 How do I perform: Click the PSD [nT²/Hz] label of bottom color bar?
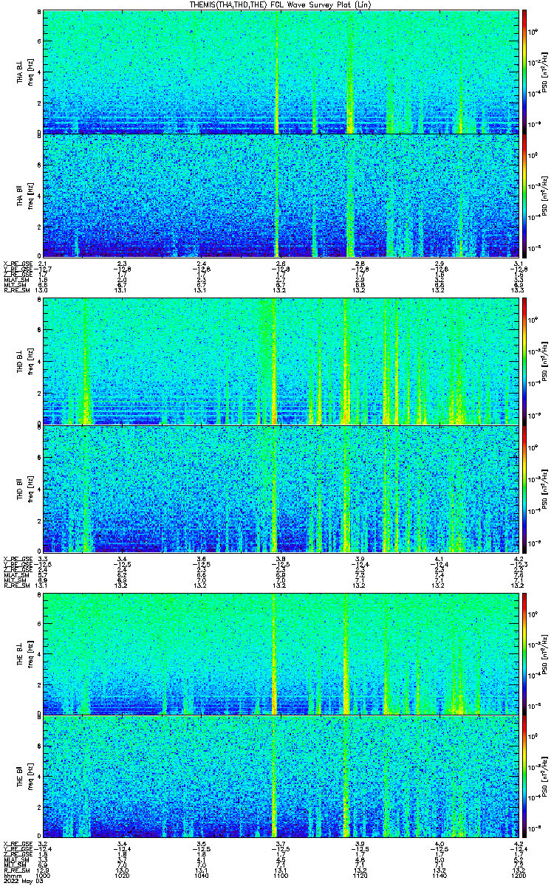(x=545, y=777)
